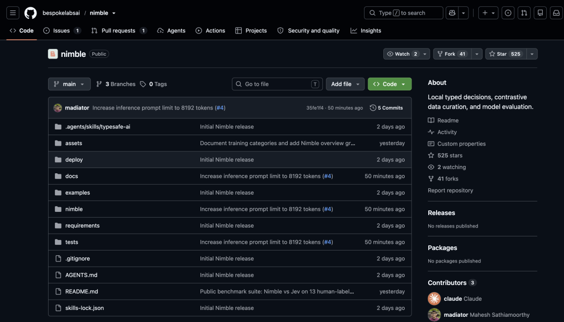
Task: Expand the Star lists dropdown arrow
Action: (532, 54)
